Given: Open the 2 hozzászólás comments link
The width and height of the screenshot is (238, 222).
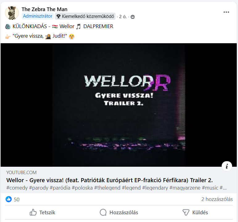Looking at the screenshot, I should tap(217, 199).
